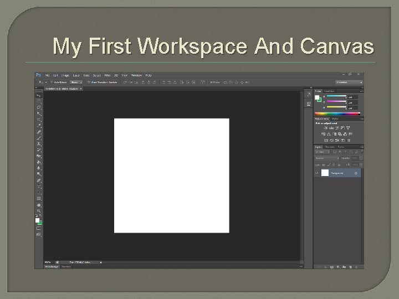Click the color spectrum ramp bar
The height and width of the screenshot is (299, 399).
tap(337, 114)
